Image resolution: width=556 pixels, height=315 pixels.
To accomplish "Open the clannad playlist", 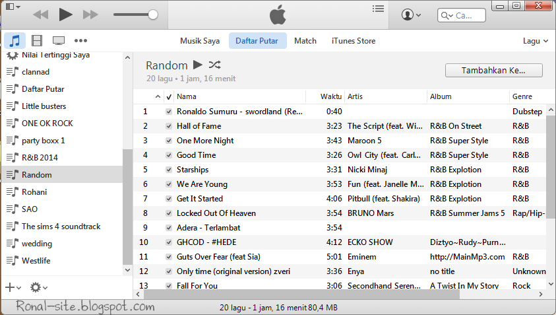I will [x=62, y=72].
